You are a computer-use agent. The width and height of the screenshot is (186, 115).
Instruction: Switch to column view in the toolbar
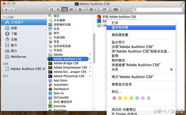pos(65,10)
